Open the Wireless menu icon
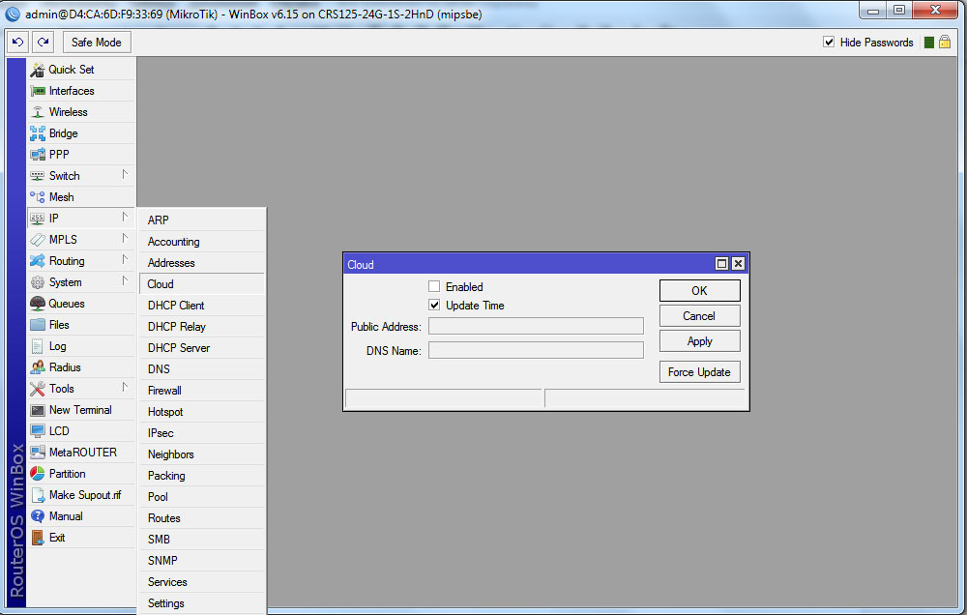This screenshot has width=967, height=615. pyautogui.click(x=38, y=112)
